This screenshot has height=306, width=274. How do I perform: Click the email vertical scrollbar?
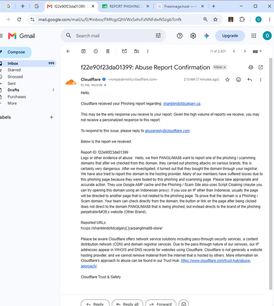(x=270, y=173)
